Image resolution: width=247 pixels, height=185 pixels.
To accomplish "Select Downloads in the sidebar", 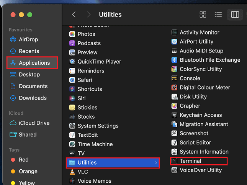I will pyautogui.click(x=33, y=98).
